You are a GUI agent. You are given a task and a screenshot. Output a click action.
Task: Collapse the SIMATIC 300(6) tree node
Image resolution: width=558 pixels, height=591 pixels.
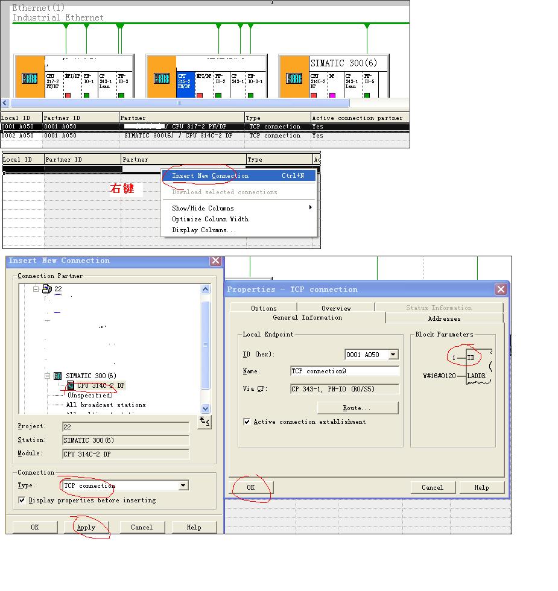(x=48, y=376)
